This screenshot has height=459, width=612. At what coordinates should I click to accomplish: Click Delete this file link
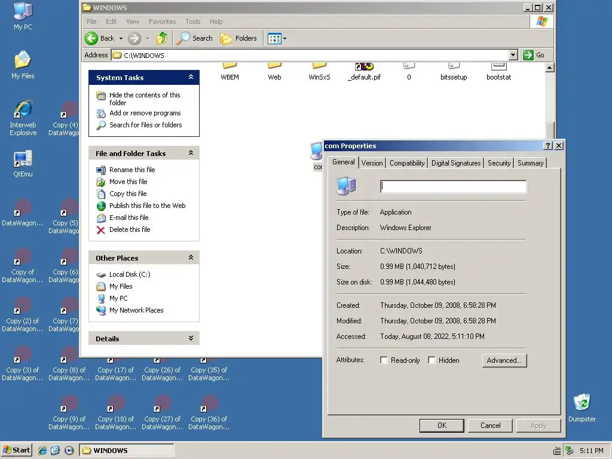point(130,229)
